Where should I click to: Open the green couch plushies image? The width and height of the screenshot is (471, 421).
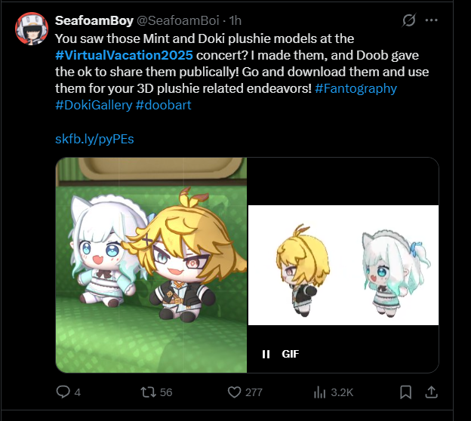click(151, 265)
